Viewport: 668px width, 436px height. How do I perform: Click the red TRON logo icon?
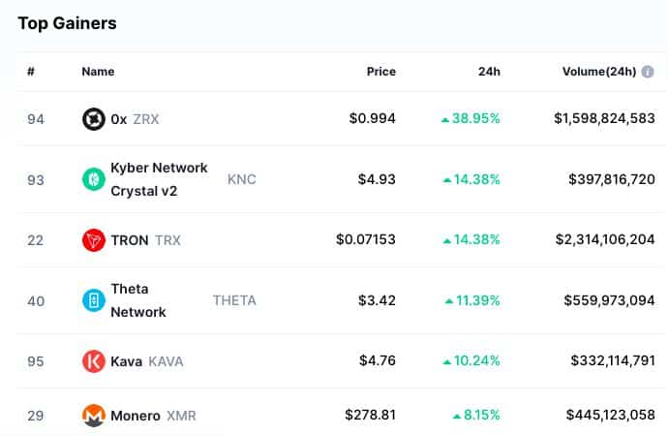tap(94, 240)
